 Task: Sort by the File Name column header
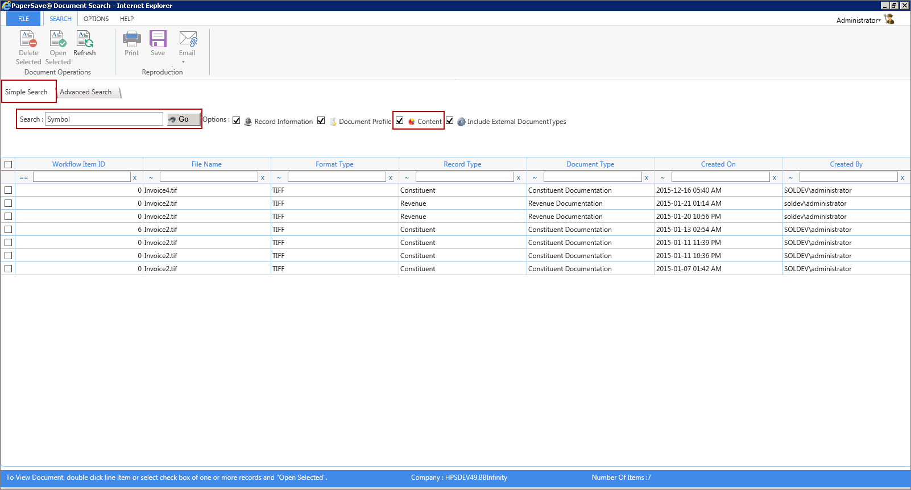pos(206,164)
